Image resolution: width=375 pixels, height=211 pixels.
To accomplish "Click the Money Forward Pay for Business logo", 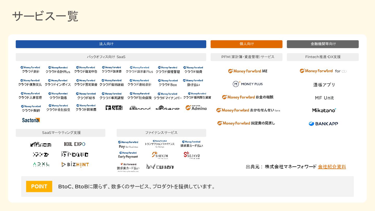I will [x=128, y=144].
